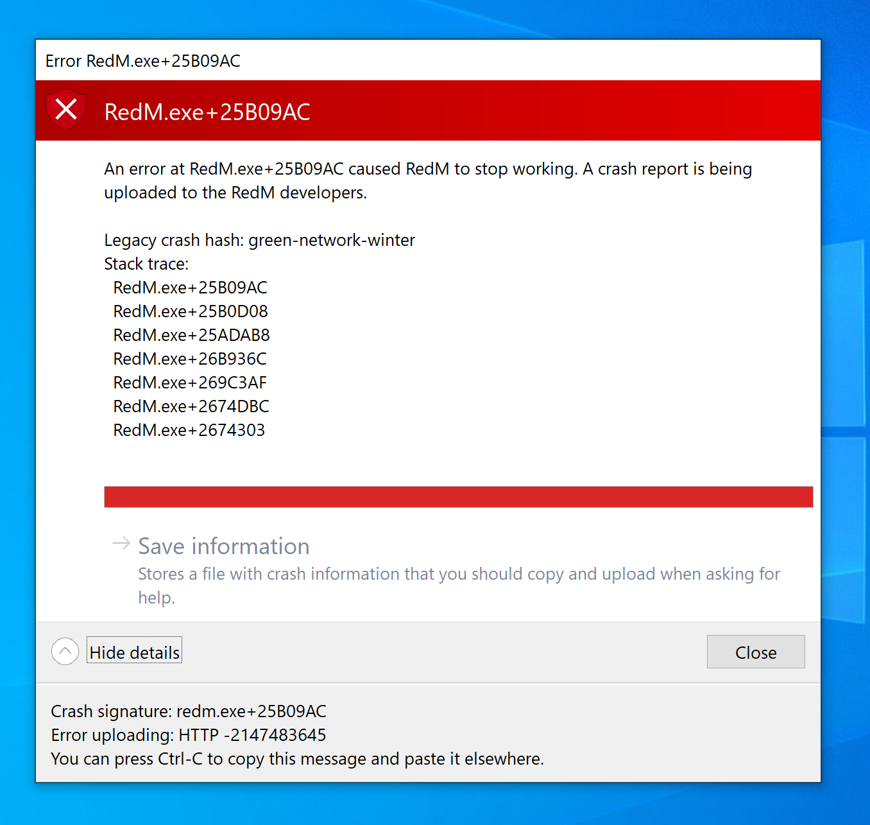Click the RedM.exe+25B09AC red title bar

207,110
